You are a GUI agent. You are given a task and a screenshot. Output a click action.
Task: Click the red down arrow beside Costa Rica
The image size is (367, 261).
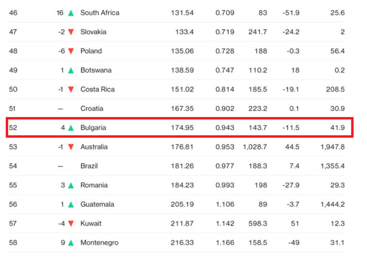pos(71,89)
